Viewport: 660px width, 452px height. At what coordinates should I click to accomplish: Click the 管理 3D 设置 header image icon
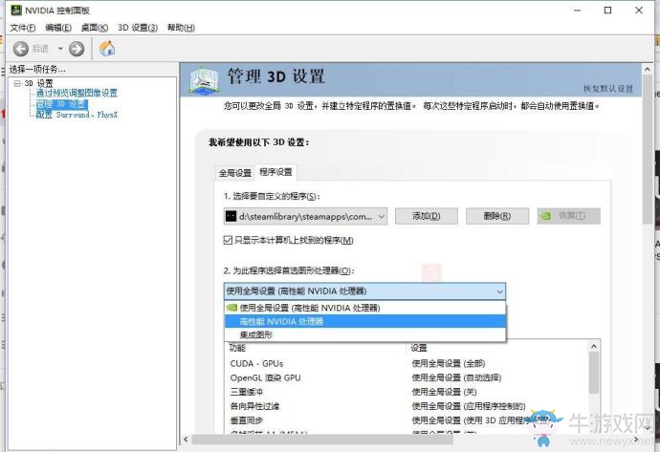click(x=204, y=79)
